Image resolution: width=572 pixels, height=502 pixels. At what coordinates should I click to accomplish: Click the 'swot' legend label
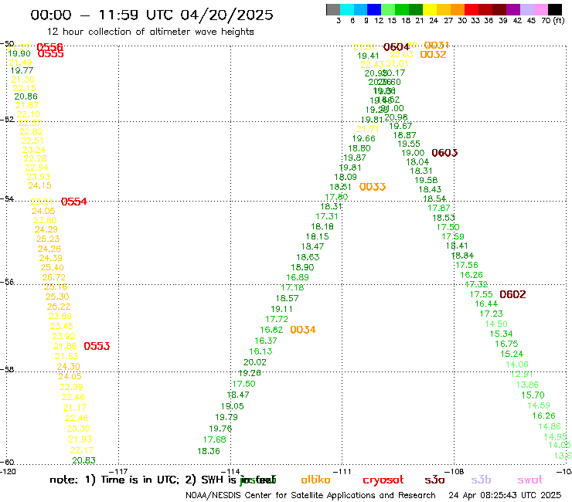pos(530,480)
